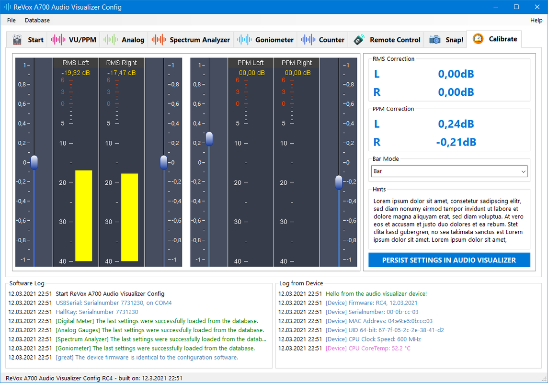Click the RMS Right correction slider thumb
Screen dimensions: 548x383
164,162
